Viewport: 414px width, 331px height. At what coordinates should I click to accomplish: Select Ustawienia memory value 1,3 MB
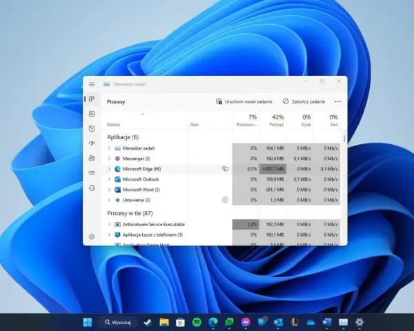[x=277, y=200]
